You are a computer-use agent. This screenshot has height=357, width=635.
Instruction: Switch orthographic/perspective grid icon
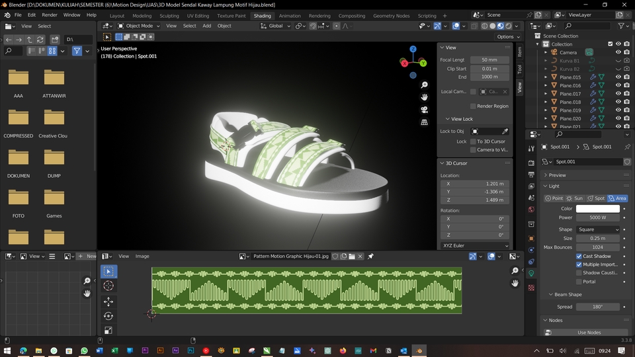[x=424, y=122]
